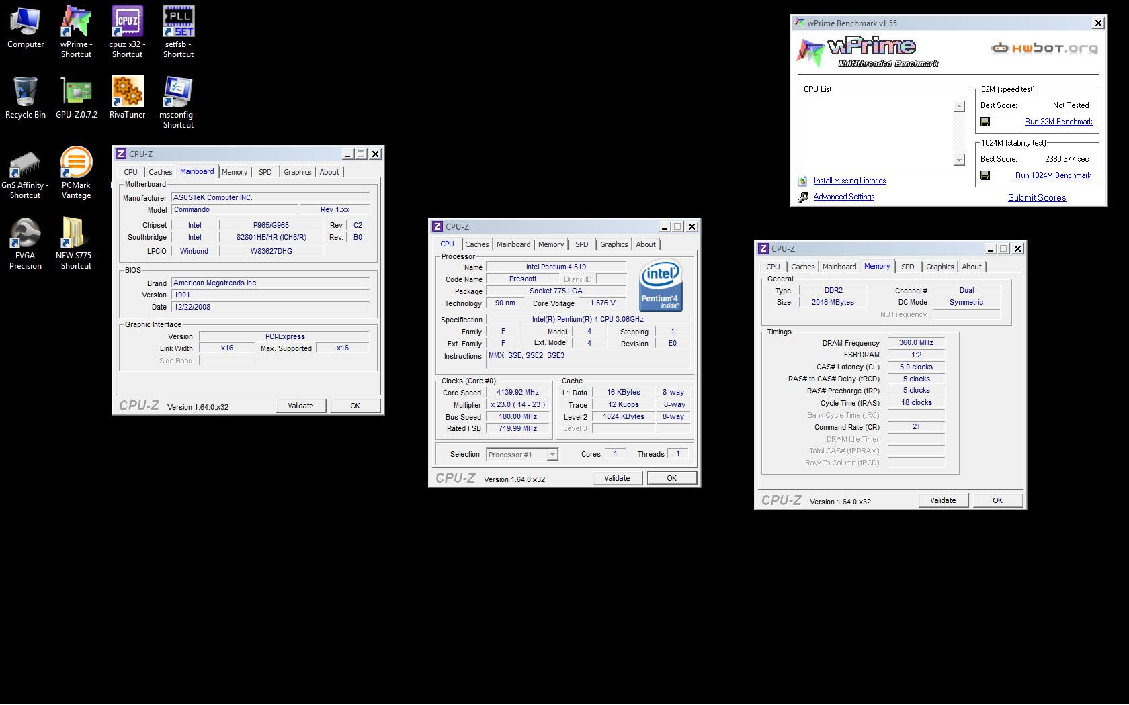Select msconfig shortcut icon
Image resolution: width=1129 pixels, height=705 pixels.
point(178,102)
